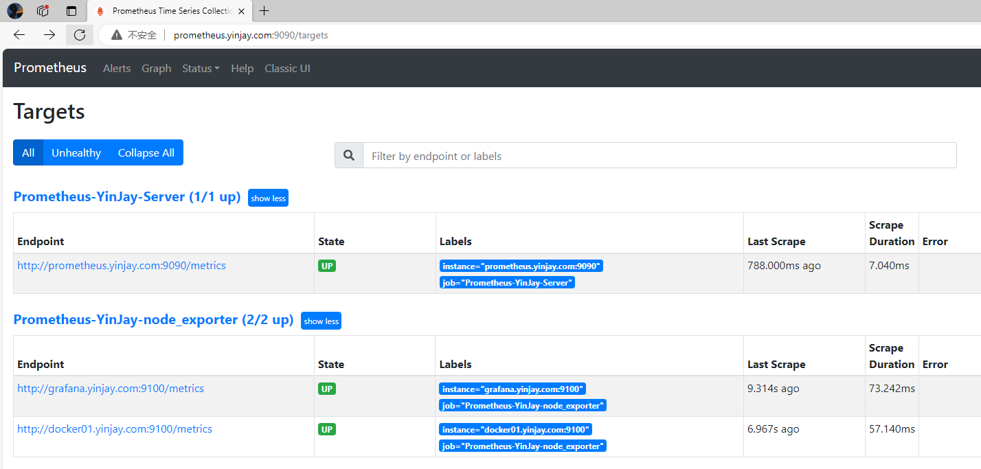
Task: Go to the Alerts page
Action: 117,68
